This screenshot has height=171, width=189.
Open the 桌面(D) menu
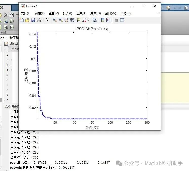(x=96, y=13)
